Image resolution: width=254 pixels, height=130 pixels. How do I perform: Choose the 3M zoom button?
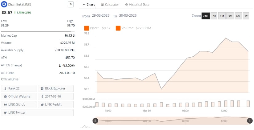pyautogui.click(x=230, y=16)
